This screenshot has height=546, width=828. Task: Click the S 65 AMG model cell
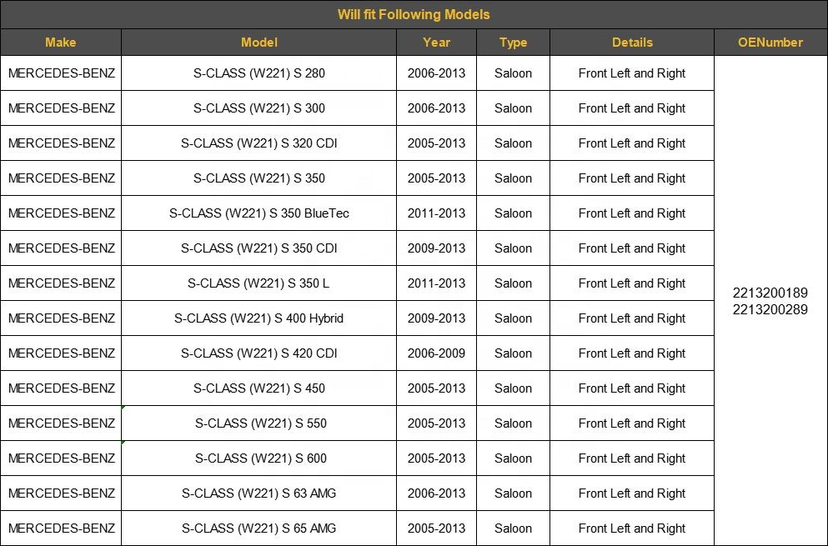(x=258, y=528)
